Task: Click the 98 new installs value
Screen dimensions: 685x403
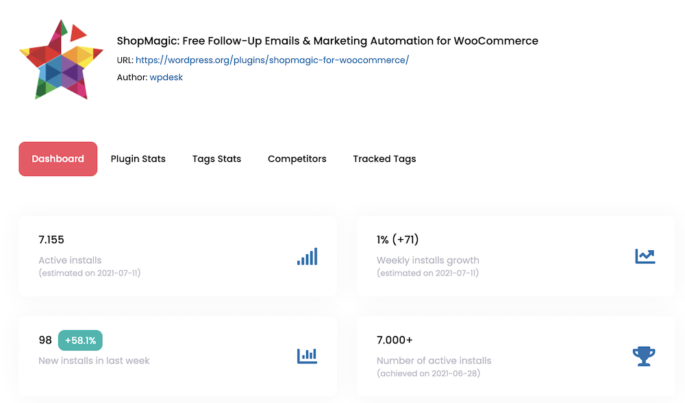Action: click(45, 340)
